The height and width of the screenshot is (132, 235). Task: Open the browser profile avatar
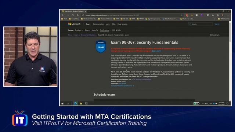point(223,15)
